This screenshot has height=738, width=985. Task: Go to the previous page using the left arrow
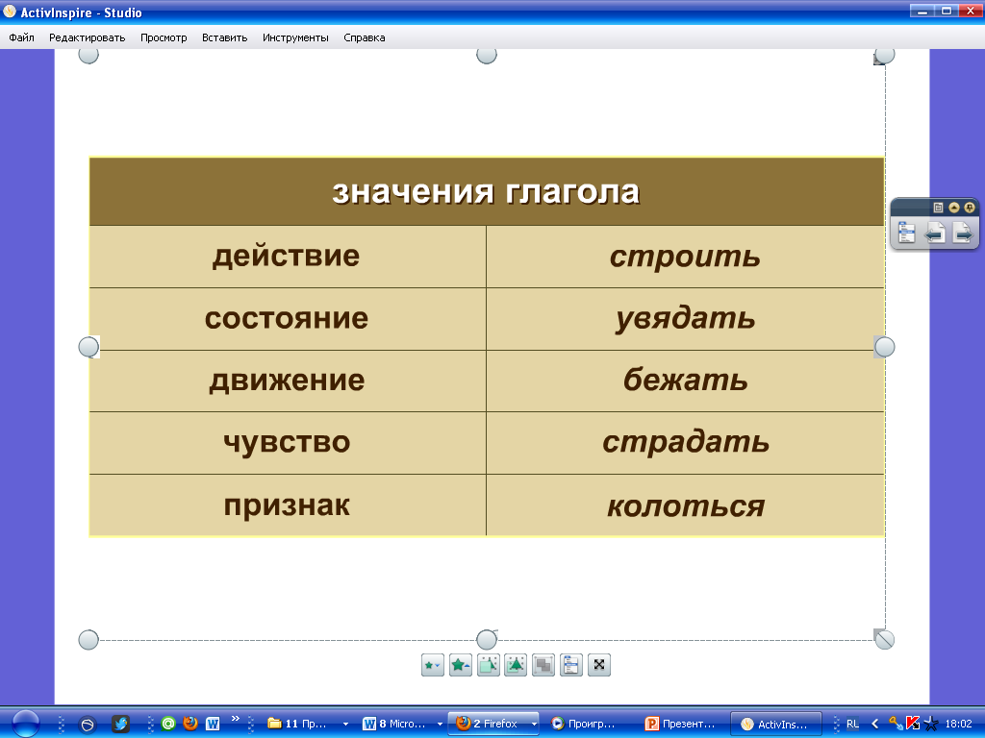(x=934, y=233)
